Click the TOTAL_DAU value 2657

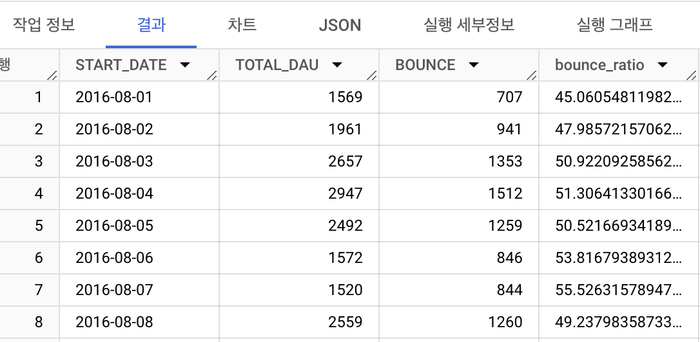[x=345, y=161]
